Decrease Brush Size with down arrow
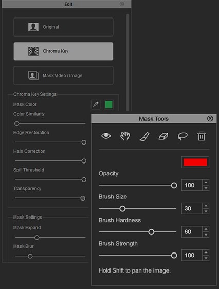This screenshot has width=219, height=289. [x=206, y=211]
